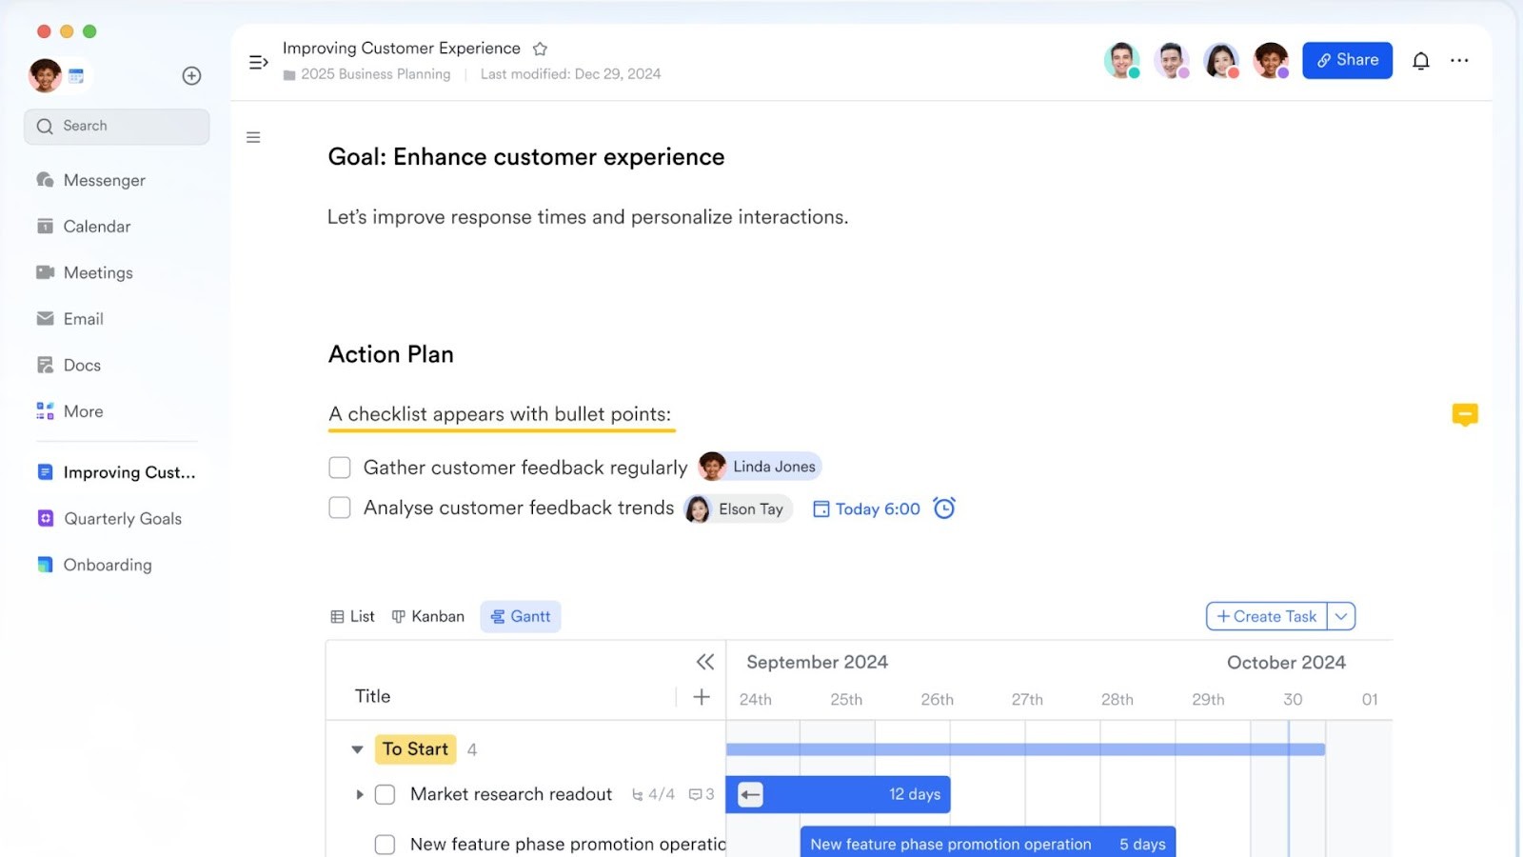Click your profile avatar in the sidebar
This screenshot has height=857, width=1523.
[x=45, y=75]
